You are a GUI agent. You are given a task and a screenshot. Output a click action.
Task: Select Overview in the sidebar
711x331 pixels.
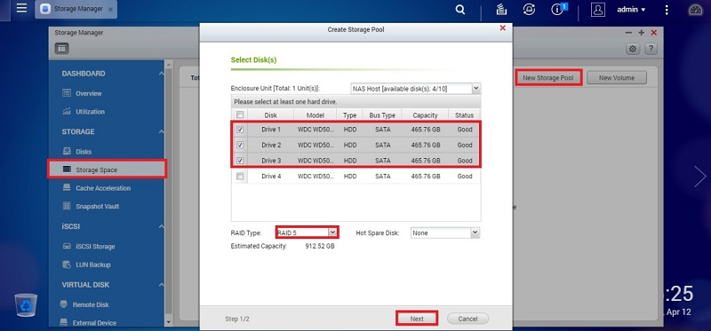click(x=88, y=93)
